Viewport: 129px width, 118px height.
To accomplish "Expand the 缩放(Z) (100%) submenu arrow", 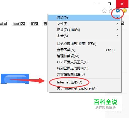I will click(x=117, y=30).
